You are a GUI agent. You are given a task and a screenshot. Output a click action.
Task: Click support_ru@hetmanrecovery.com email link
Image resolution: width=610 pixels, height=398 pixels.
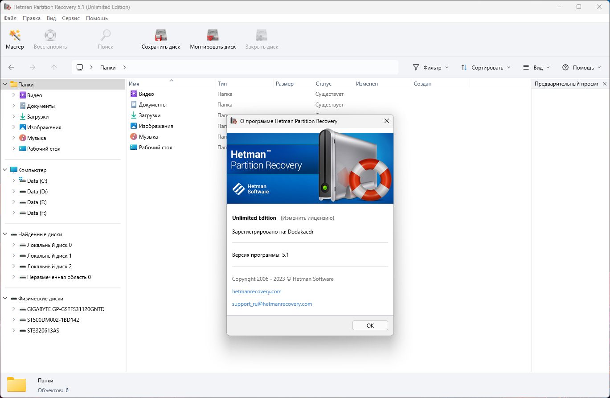click(x=272, y=304)
